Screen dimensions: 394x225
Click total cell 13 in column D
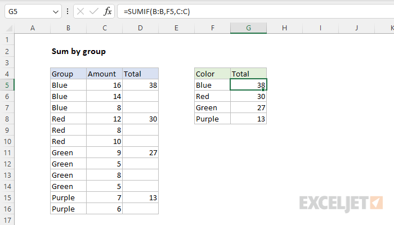[x=141, y=197]
